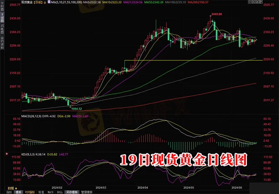Viewport: 279px width, 194px height.
Task: Switch to the 分时图 side tab
Action: 2,6
